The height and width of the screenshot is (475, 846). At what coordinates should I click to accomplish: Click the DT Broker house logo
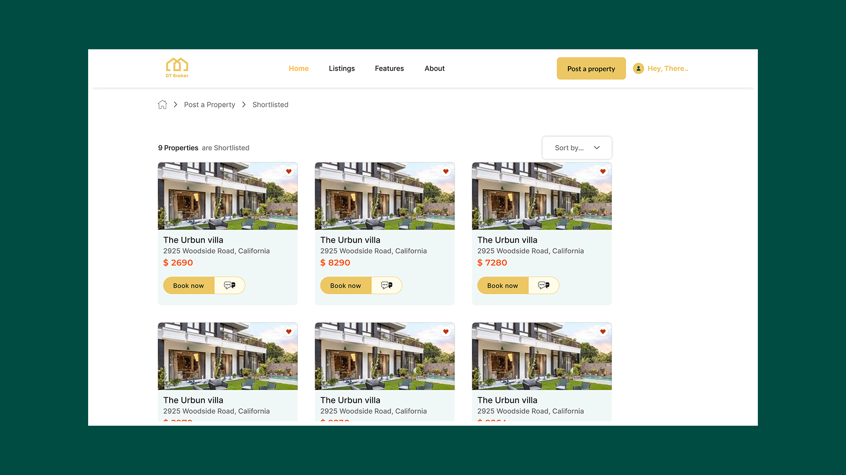pyautogui.click(x=177, y=67)
